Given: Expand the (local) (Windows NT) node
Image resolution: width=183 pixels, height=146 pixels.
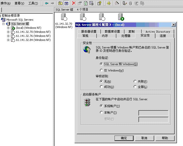Looking at the screenshot, I should click(x=8, y=28).
